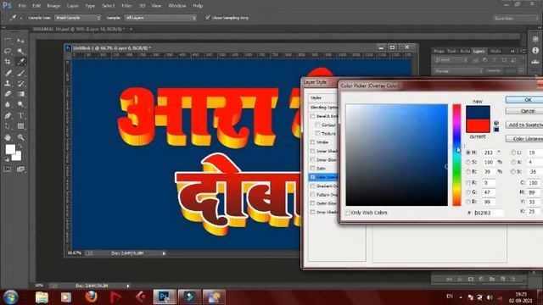Viewport: 543px width, 305px height.
Task: Open the Image menu
Action: [x=53, y=6]
